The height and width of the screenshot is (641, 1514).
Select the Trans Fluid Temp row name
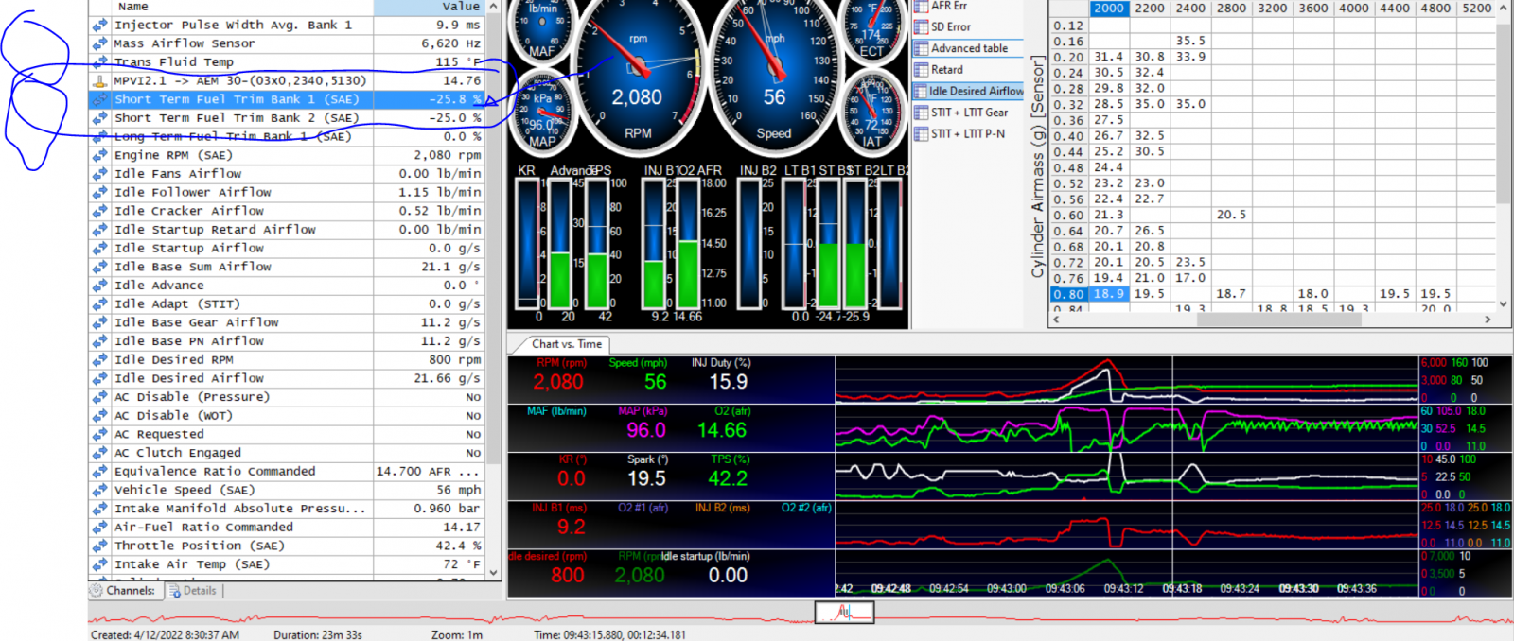(x=174, y=62)
